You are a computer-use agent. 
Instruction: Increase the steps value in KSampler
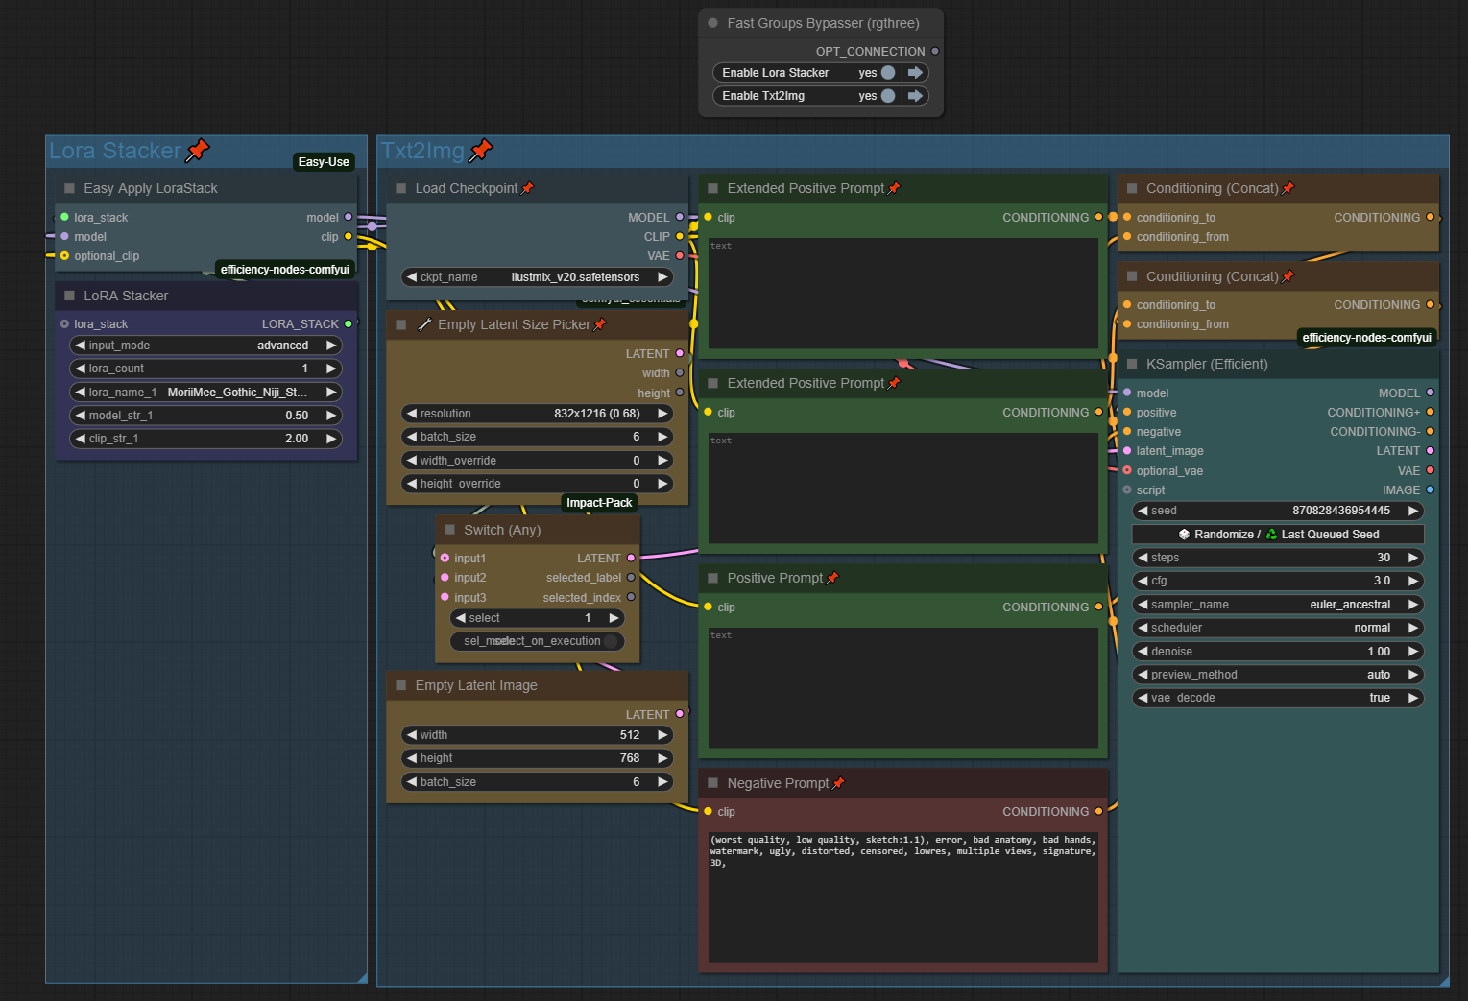[1412, 558]
